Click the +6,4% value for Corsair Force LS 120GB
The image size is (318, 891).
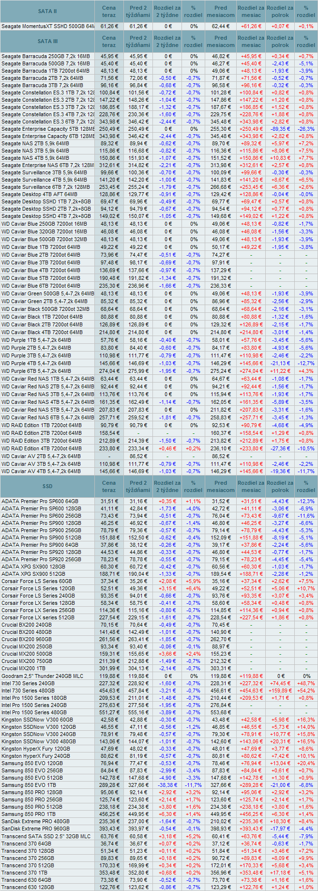194,589
